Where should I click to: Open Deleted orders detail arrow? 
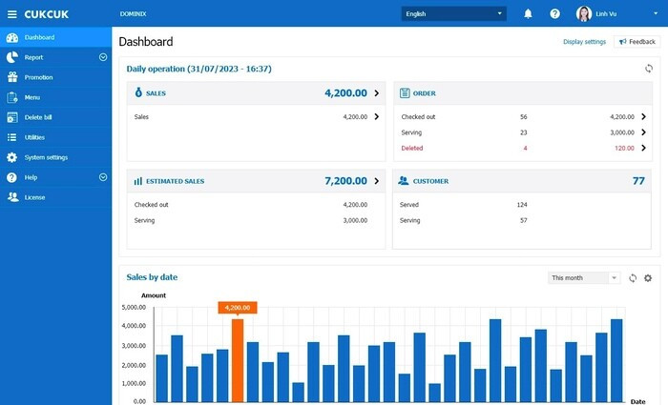643,148
